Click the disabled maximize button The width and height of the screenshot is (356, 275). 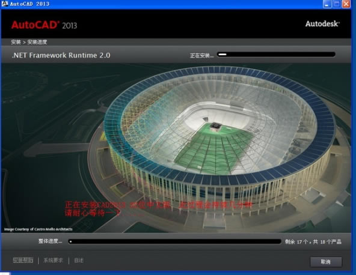coord(337,4)
